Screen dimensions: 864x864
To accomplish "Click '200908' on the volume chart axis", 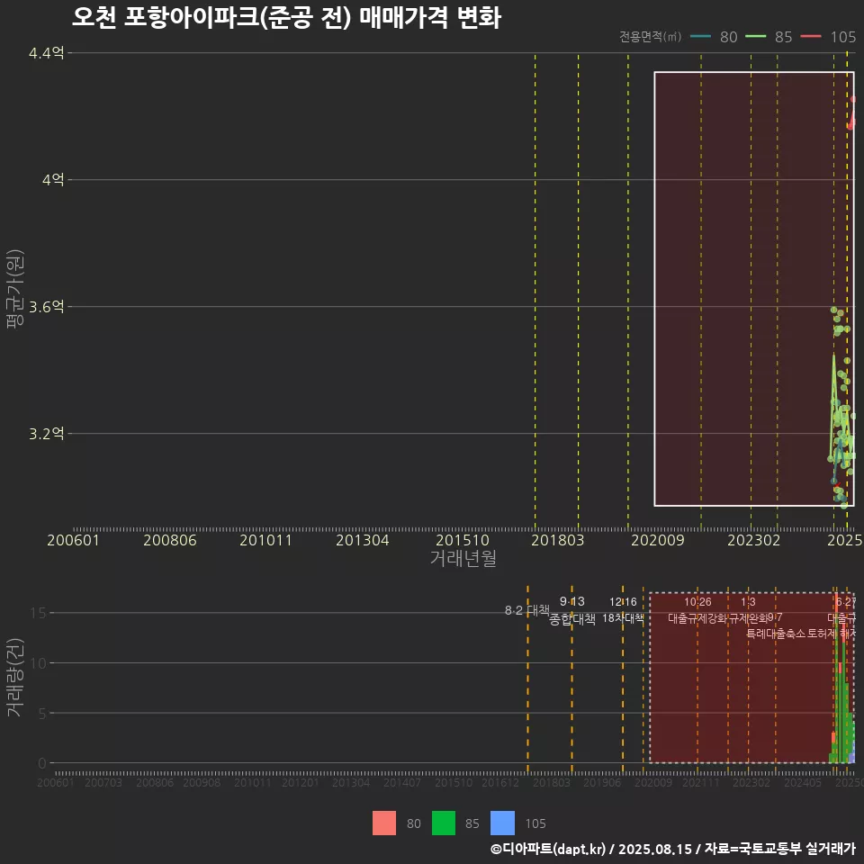I will coord(202,782).
